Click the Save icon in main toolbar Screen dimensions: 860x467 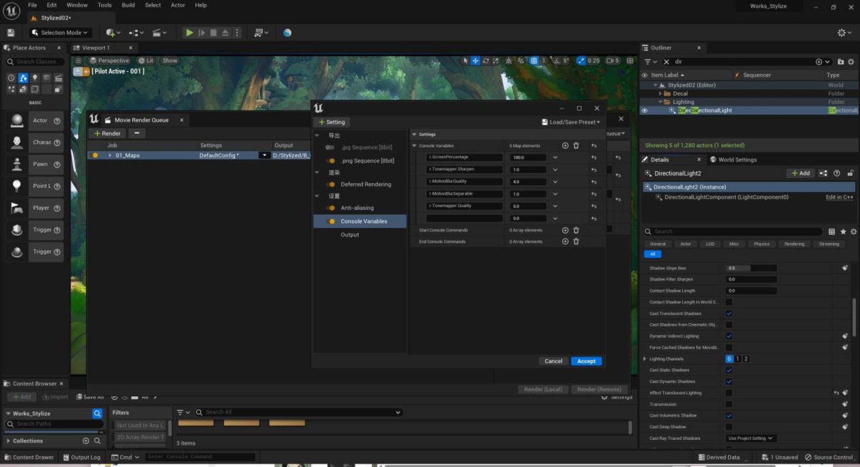[x=11, y=33]
